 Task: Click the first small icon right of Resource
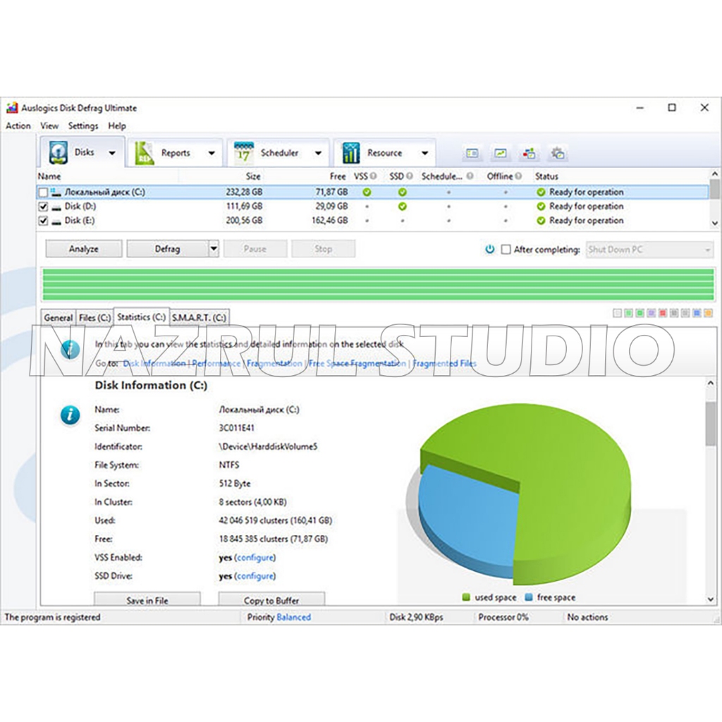[472, 153]
